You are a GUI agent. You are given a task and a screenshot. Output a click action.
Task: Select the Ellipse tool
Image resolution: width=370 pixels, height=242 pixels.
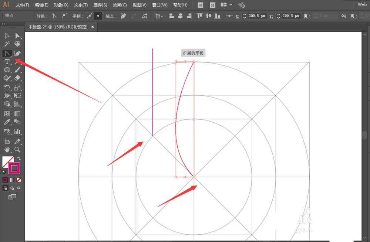click(x=7, y=70)
